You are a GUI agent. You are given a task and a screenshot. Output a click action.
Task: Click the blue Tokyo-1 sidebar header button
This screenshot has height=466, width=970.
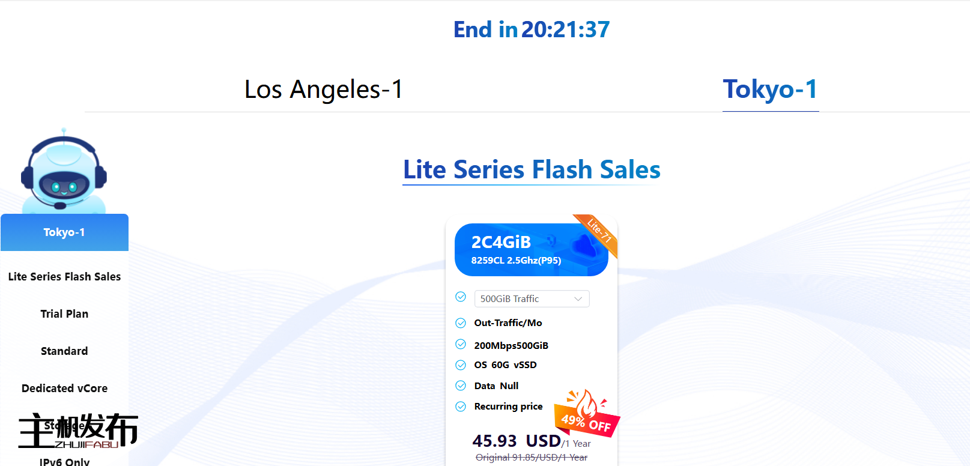click(64, 232)
